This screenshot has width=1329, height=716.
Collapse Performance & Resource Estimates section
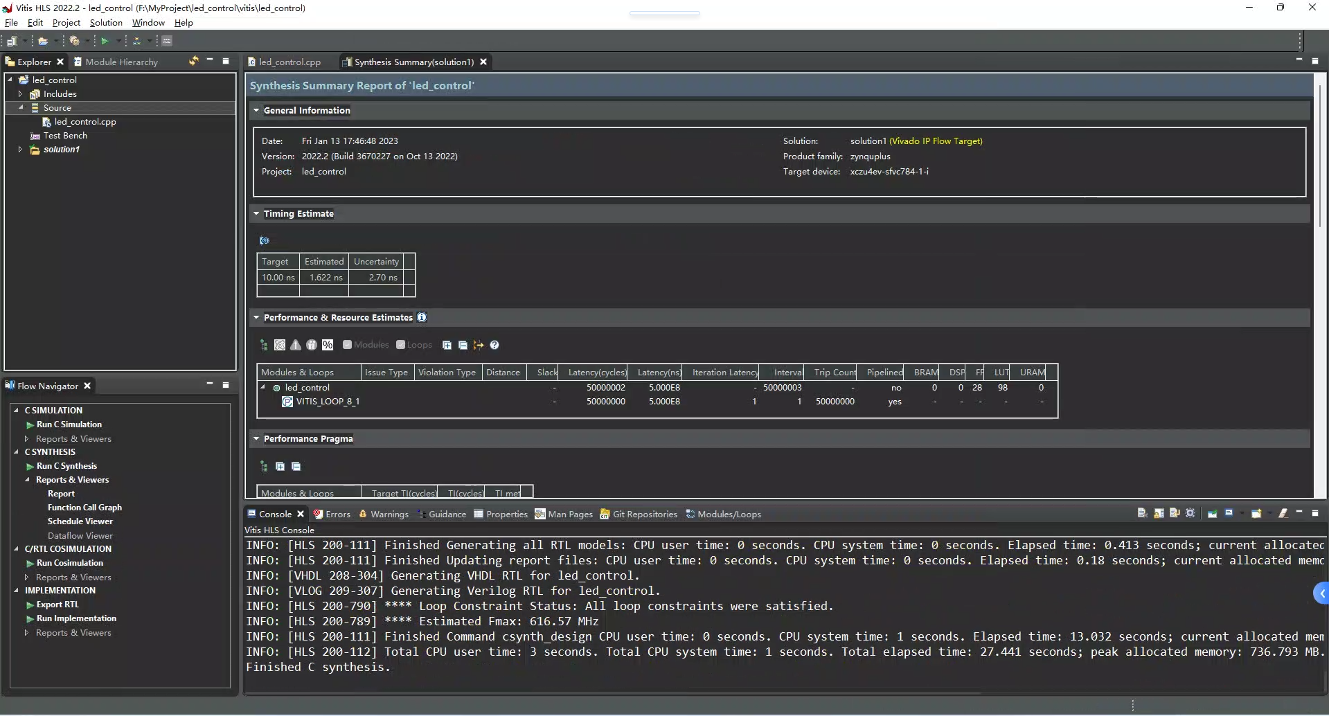tap(256, 317)
